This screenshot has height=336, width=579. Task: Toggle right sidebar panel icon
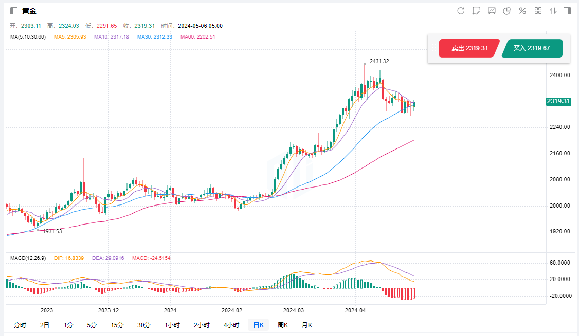(567, 11)
